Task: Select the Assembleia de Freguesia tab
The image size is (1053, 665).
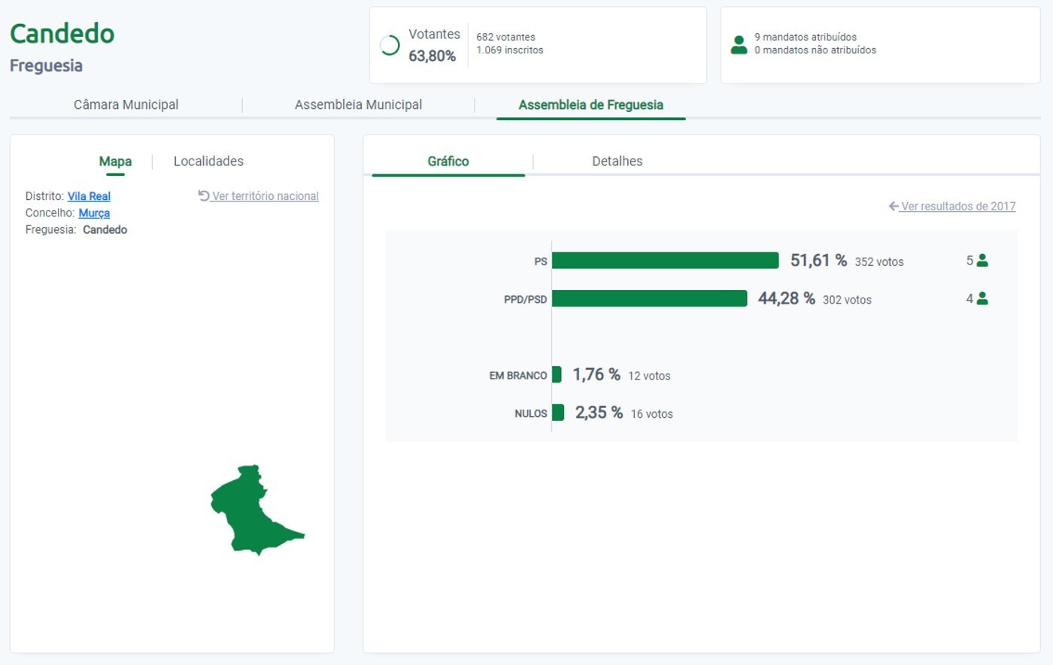Action: pyautogui.click(x=590, y=104)
